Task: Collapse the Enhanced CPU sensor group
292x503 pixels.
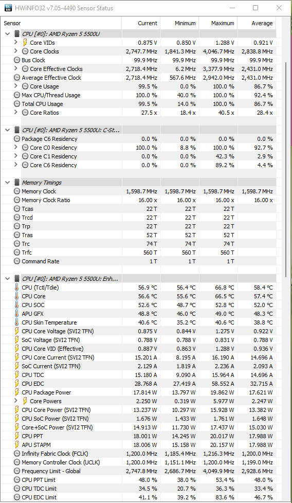Action: (7, 279)
